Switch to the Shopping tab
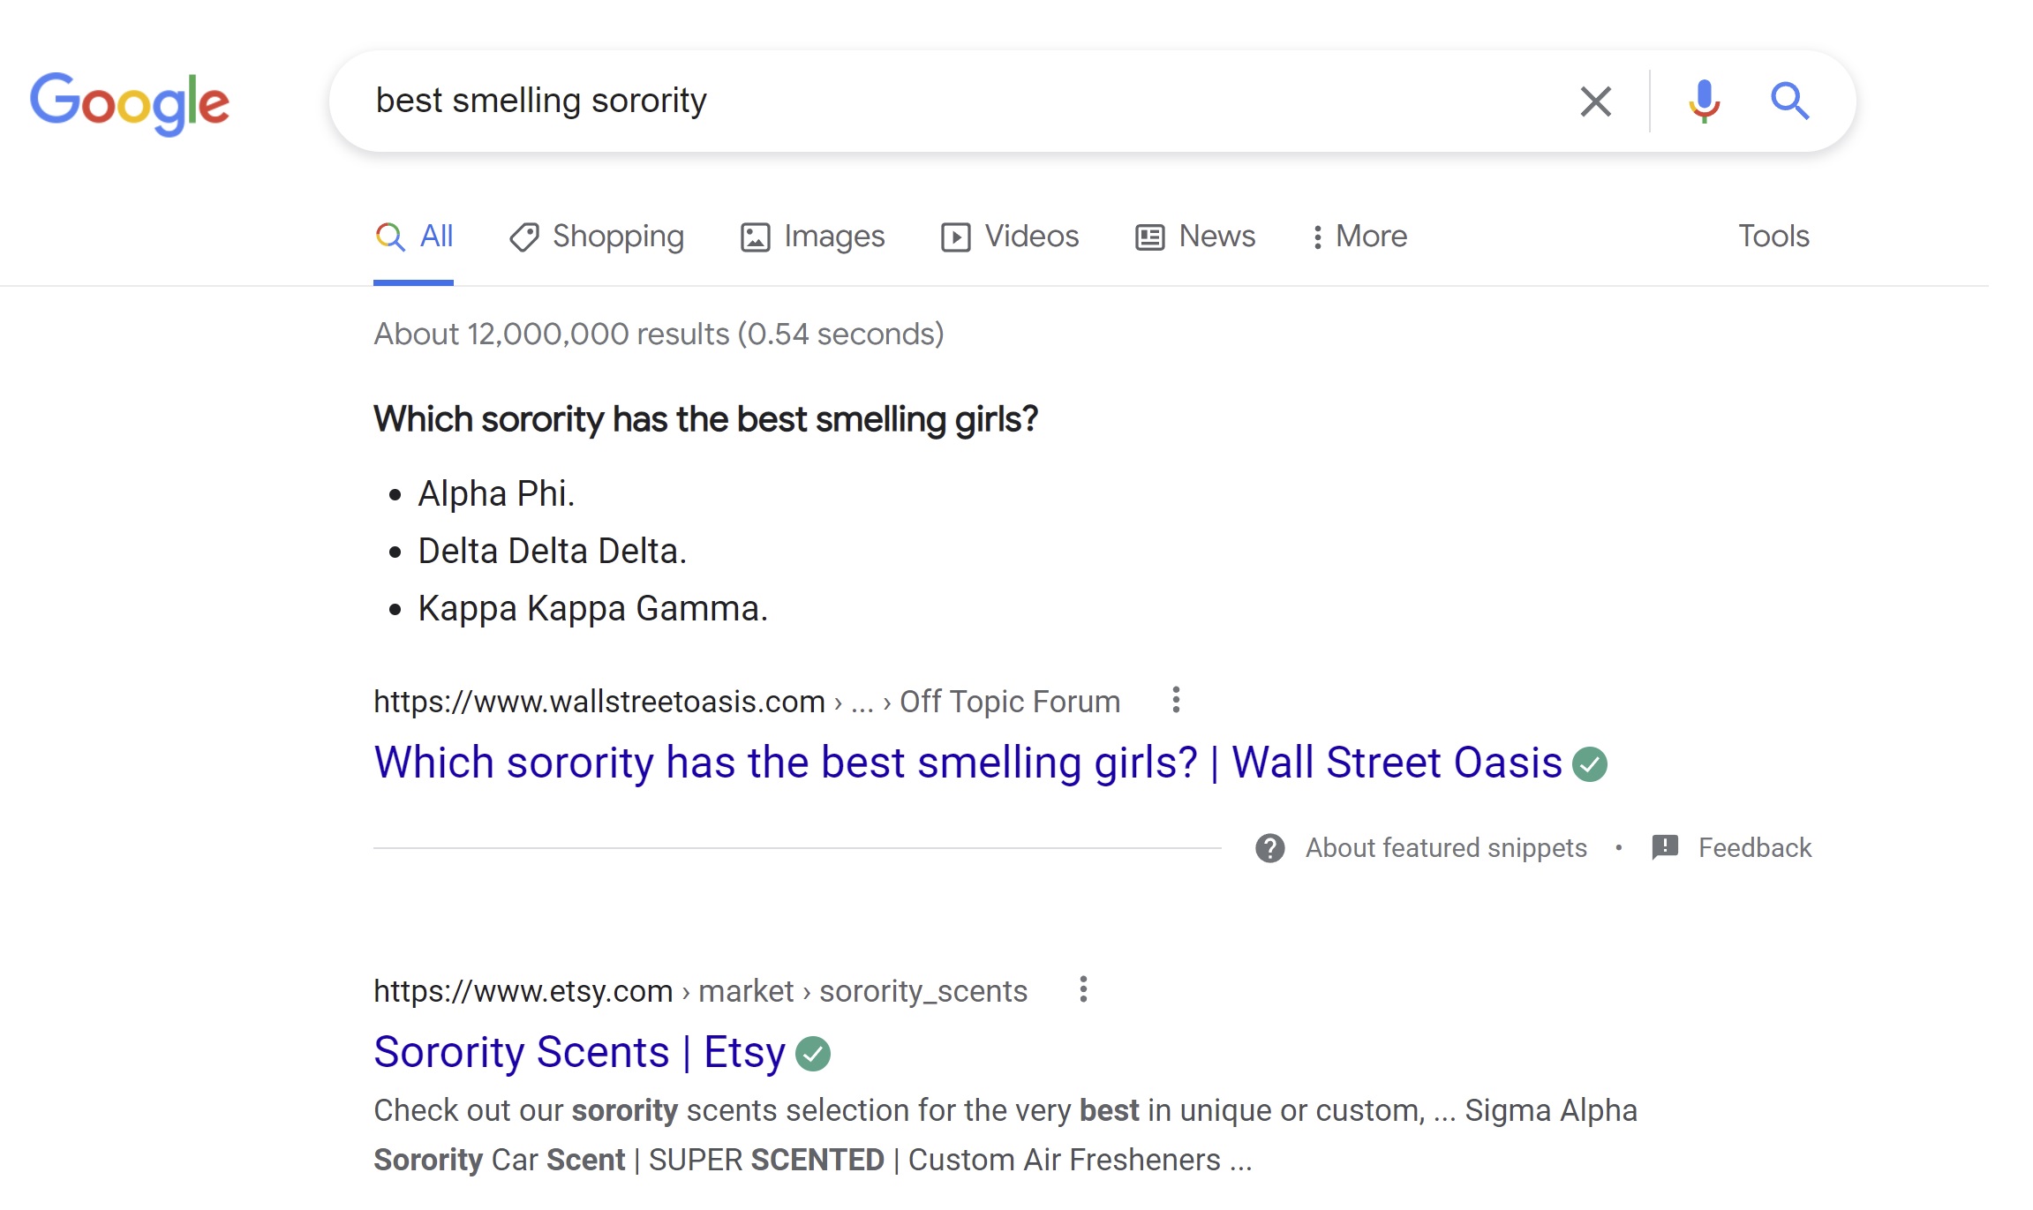The height and width of the screenshot is (1210, 2033). tap(597, 237)
